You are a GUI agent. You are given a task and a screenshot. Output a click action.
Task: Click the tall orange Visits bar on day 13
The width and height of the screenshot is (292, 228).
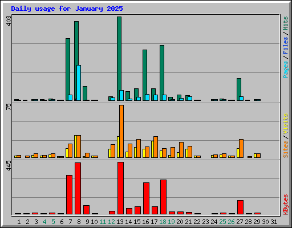(121, 131)
